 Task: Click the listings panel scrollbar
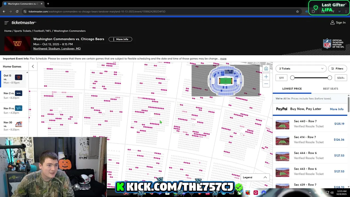(x=349, y=104)
